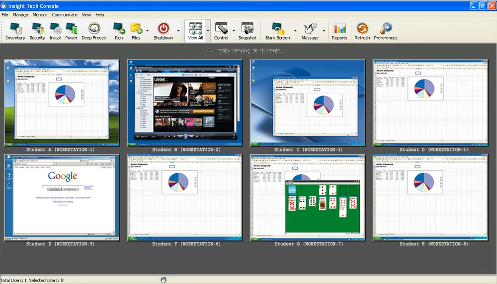The height and width of the screenshot is (284, 497).
Task: Expand the Message dropdown arrow
Action: coord(324,31)
